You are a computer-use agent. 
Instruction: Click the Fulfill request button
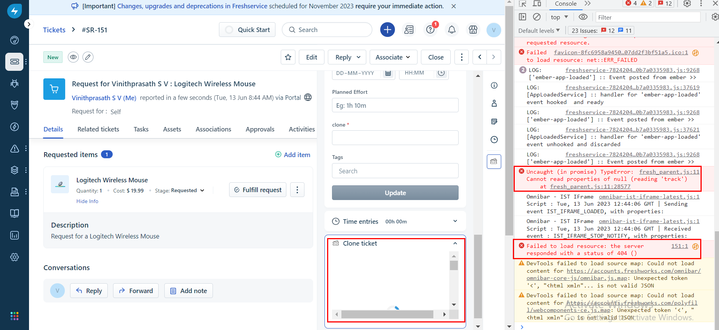(258, 190)
